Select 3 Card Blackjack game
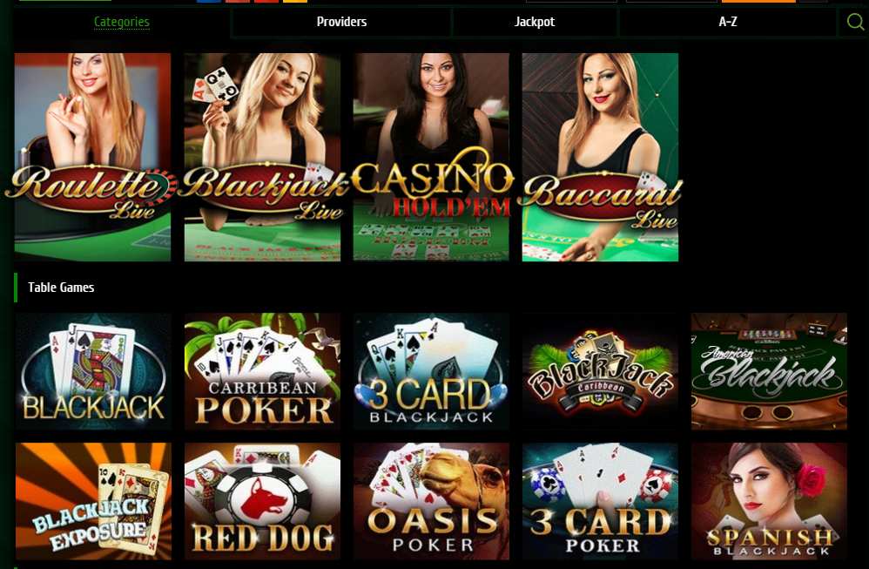 [431, 371]
